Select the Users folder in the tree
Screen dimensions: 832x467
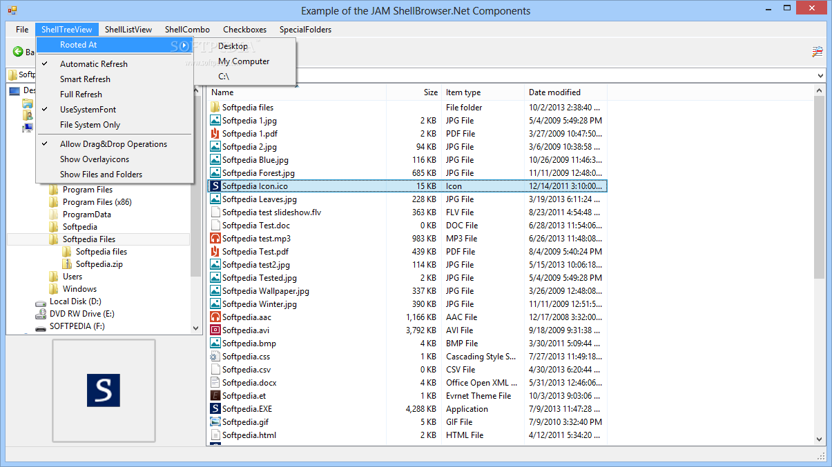(x=72, y=277)
